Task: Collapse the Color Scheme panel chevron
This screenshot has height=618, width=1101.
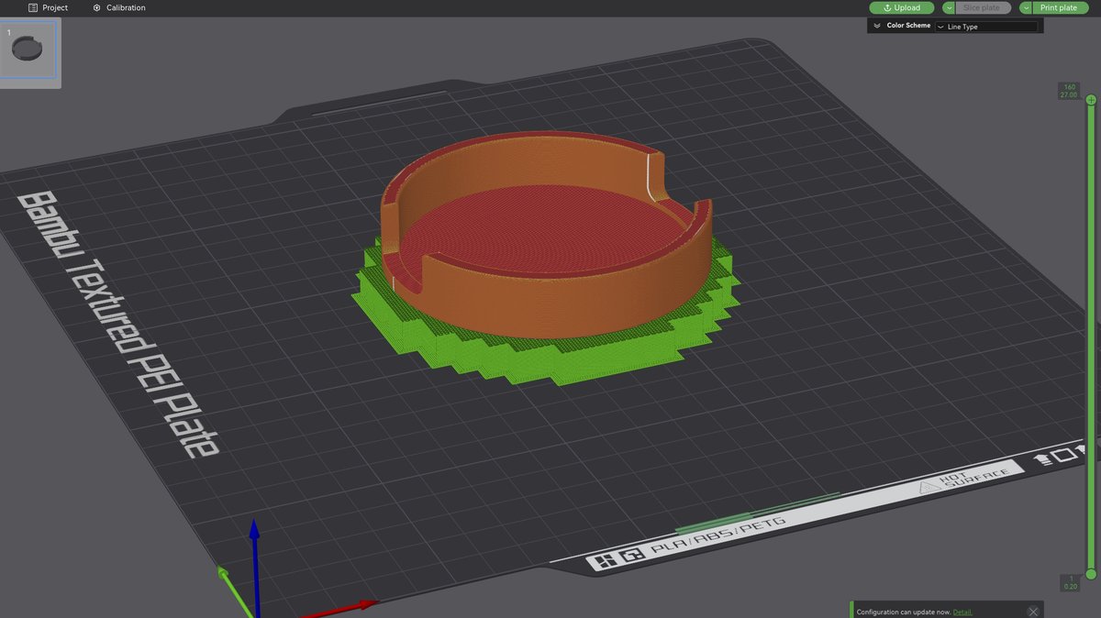Action: tap(877, 26)
